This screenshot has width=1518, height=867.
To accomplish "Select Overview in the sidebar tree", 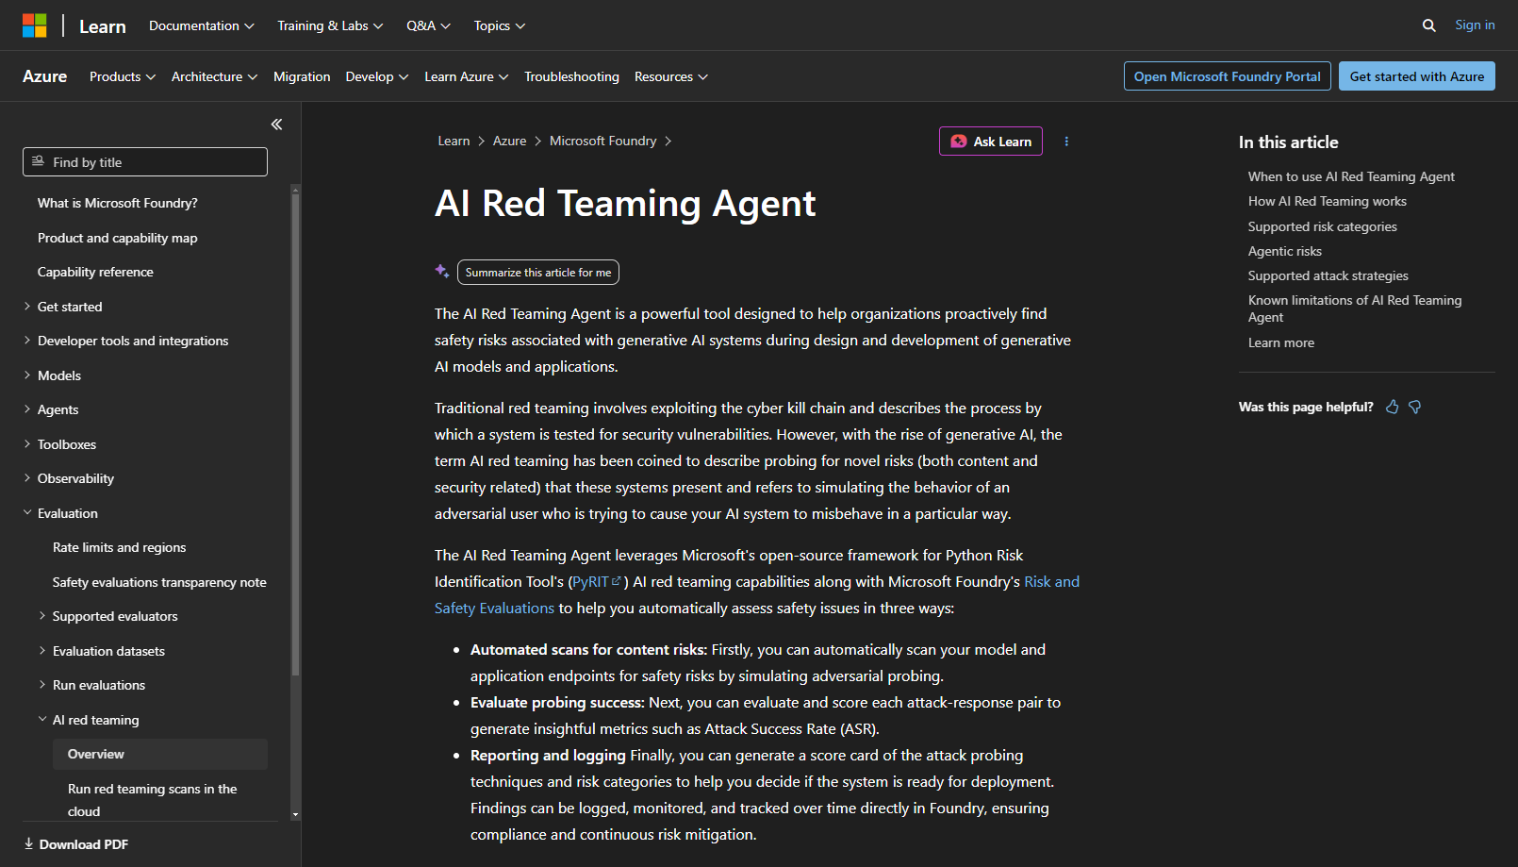I will [160, 754].
